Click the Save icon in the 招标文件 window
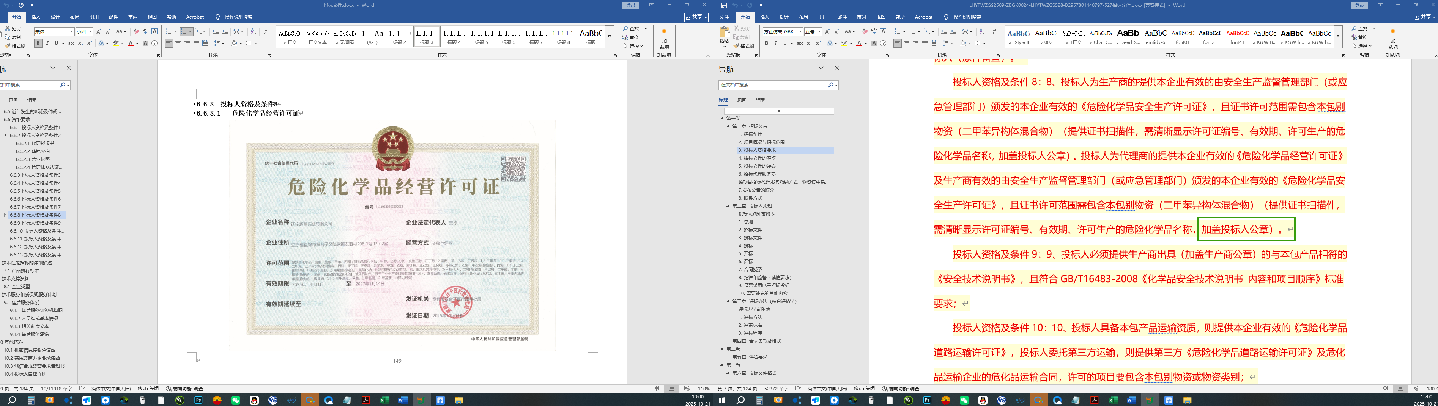The image size is (1438, 406). pos(724,5)
